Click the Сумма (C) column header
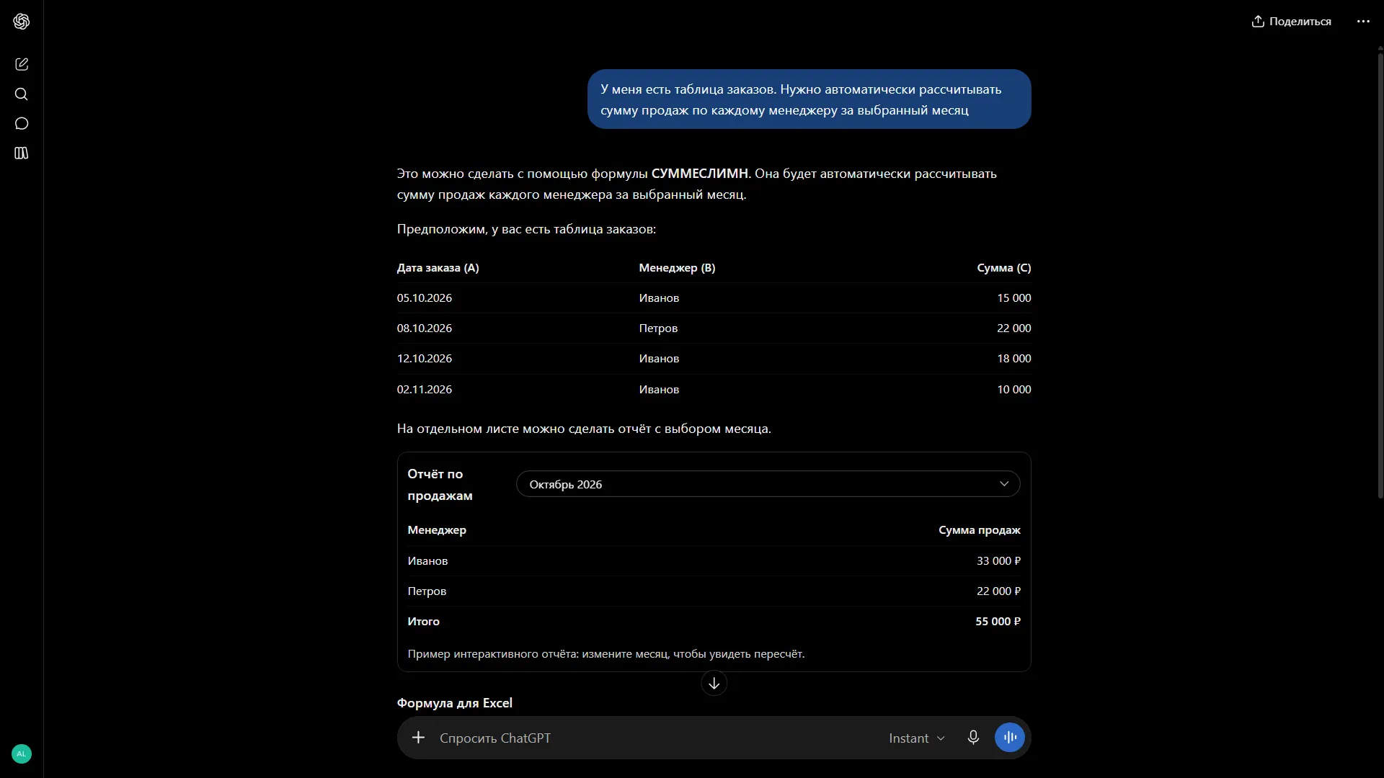This screenshot has height=778, width=1384. 1004,268
